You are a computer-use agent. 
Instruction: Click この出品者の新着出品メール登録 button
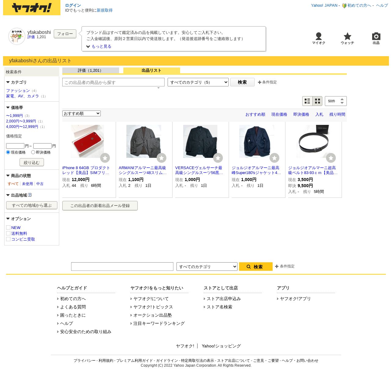[x=100, y=206]
